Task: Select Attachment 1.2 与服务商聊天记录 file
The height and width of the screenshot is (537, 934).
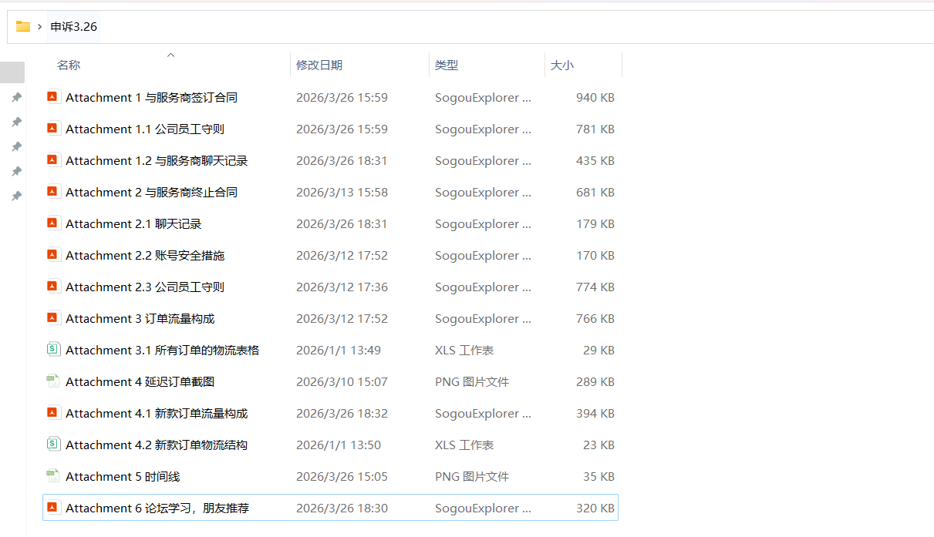Action: (157, 161)
